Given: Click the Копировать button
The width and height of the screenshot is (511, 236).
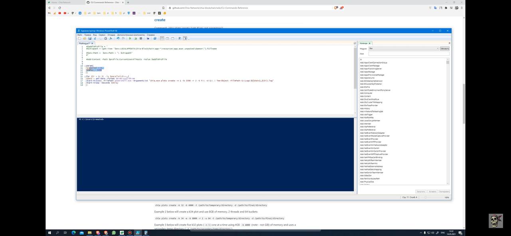Looking at the screenshot, I should point(444,192).
